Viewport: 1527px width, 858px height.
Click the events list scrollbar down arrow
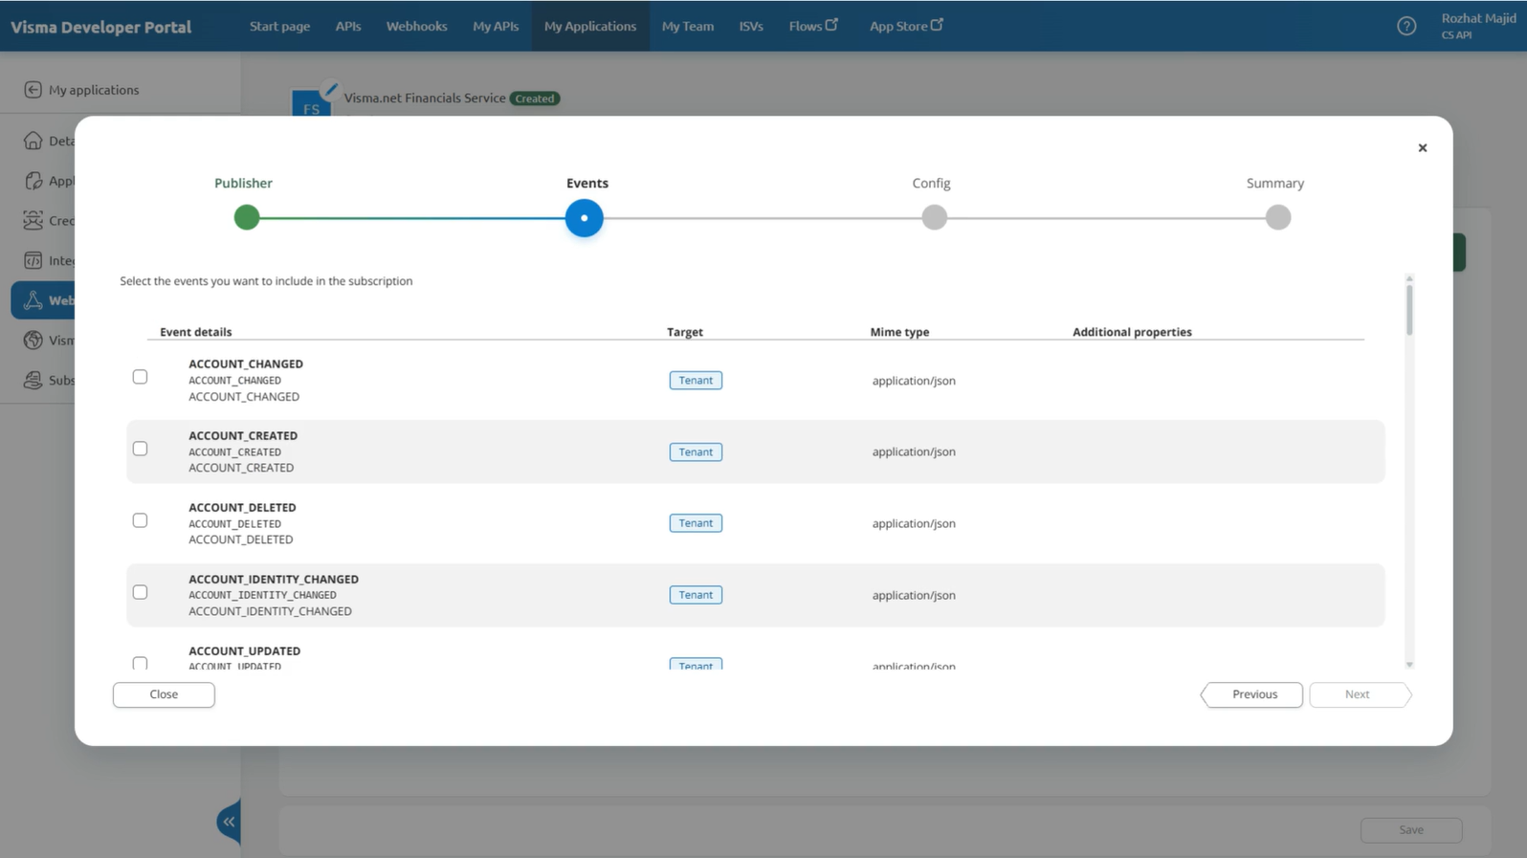pos(1408,664)
